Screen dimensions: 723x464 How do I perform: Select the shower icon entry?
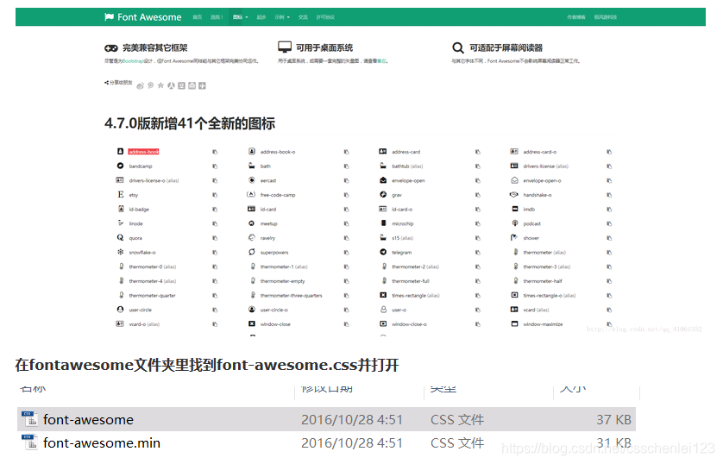click(525, 238)
